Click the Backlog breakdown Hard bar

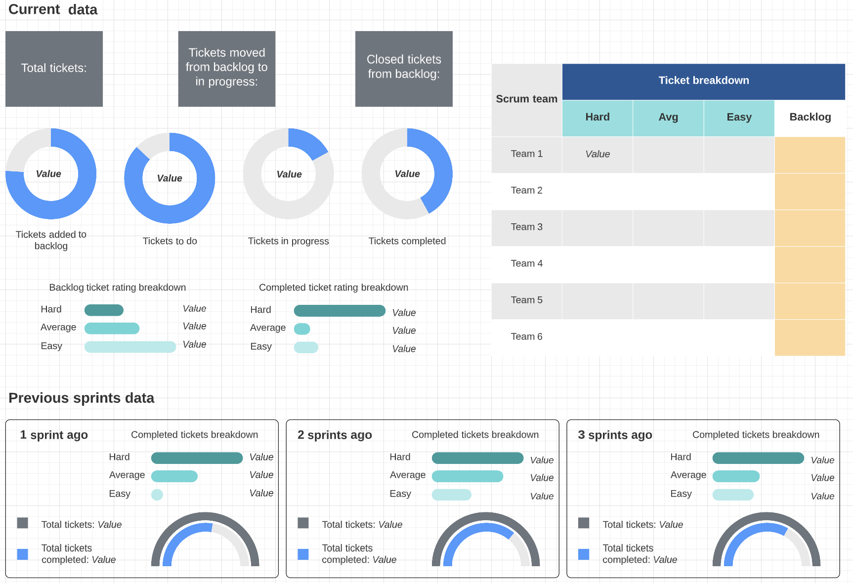[104, 310]
